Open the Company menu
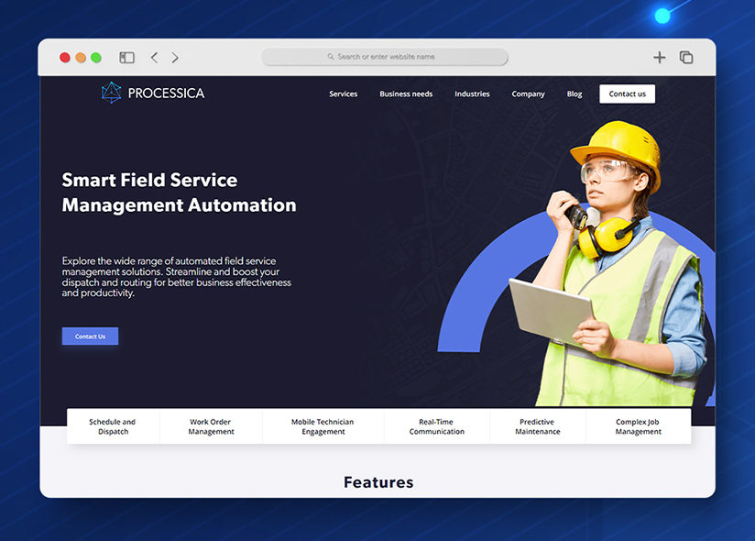 (528, 94)
